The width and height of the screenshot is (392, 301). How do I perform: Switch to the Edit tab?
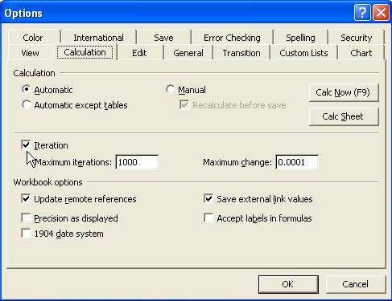(139, 53)
